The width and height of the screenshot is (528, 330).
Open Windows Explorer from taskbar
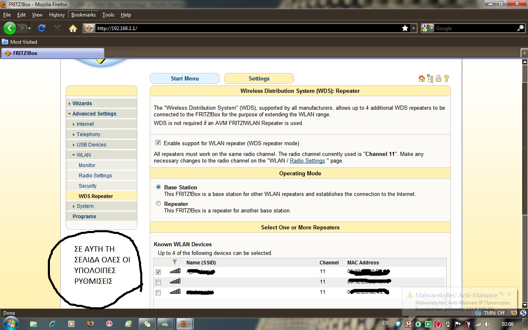(x=33, y=324)
